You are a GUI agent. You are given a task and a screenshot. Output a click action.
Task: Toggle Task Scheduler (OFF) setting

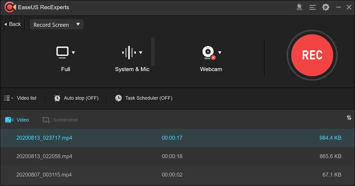coord(144,98)
